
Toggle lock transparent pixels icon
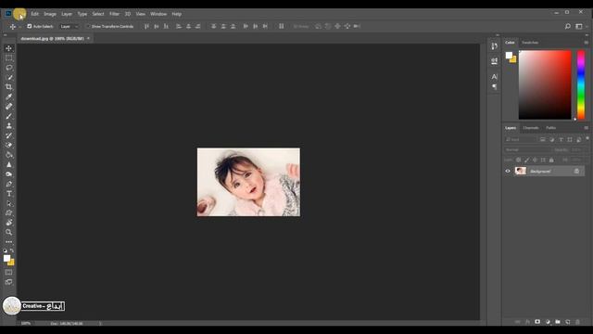pos(519,161)
